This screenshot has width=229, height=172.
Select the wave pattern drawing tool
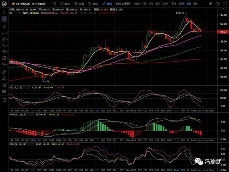point(4,64)
